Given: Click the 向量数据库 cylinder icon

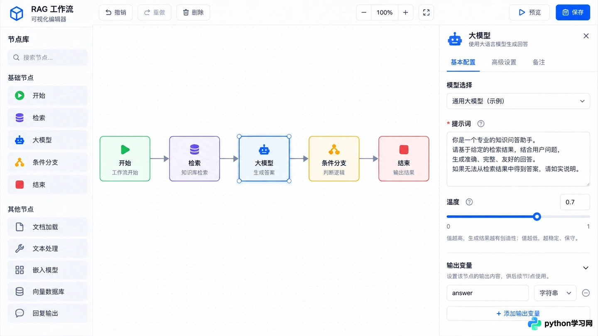Looking at the screenshot, I should [20, 292].
